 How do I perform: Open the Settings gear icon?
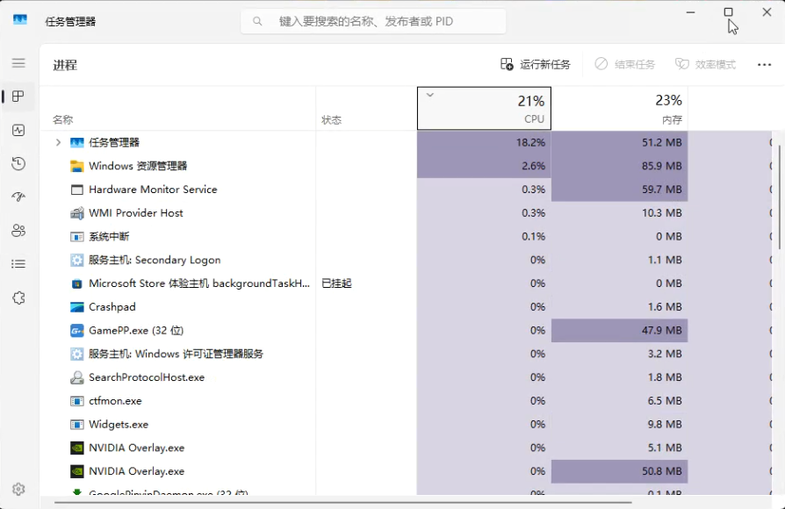point(18,489)
